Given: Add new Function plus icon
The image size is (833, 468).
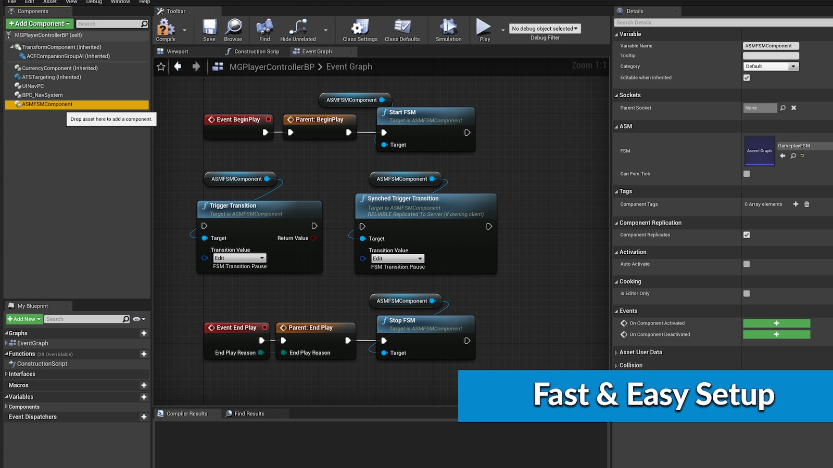Looking at the screenshot, I should click(144, 354).
